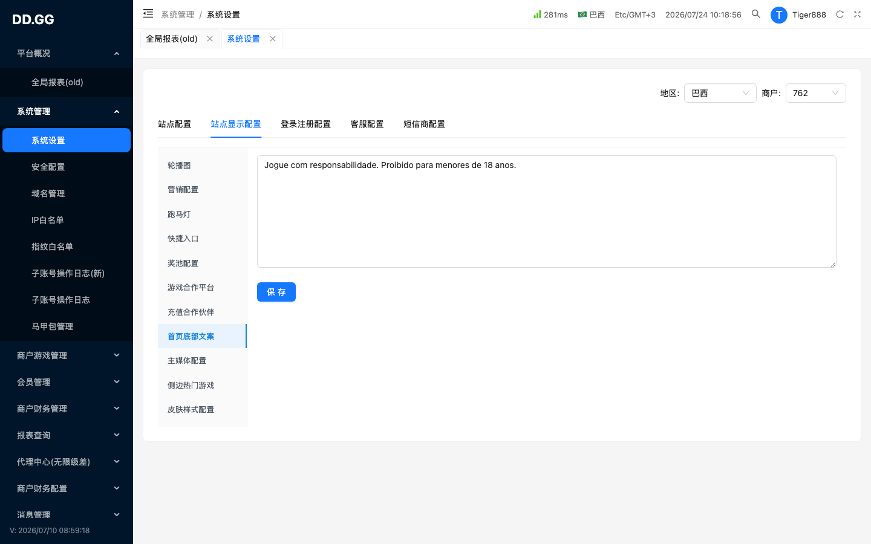Viewport: 871px width, 544px height.
Task: Click the refresh icon next to Tiger888
Action: [840, 14]
